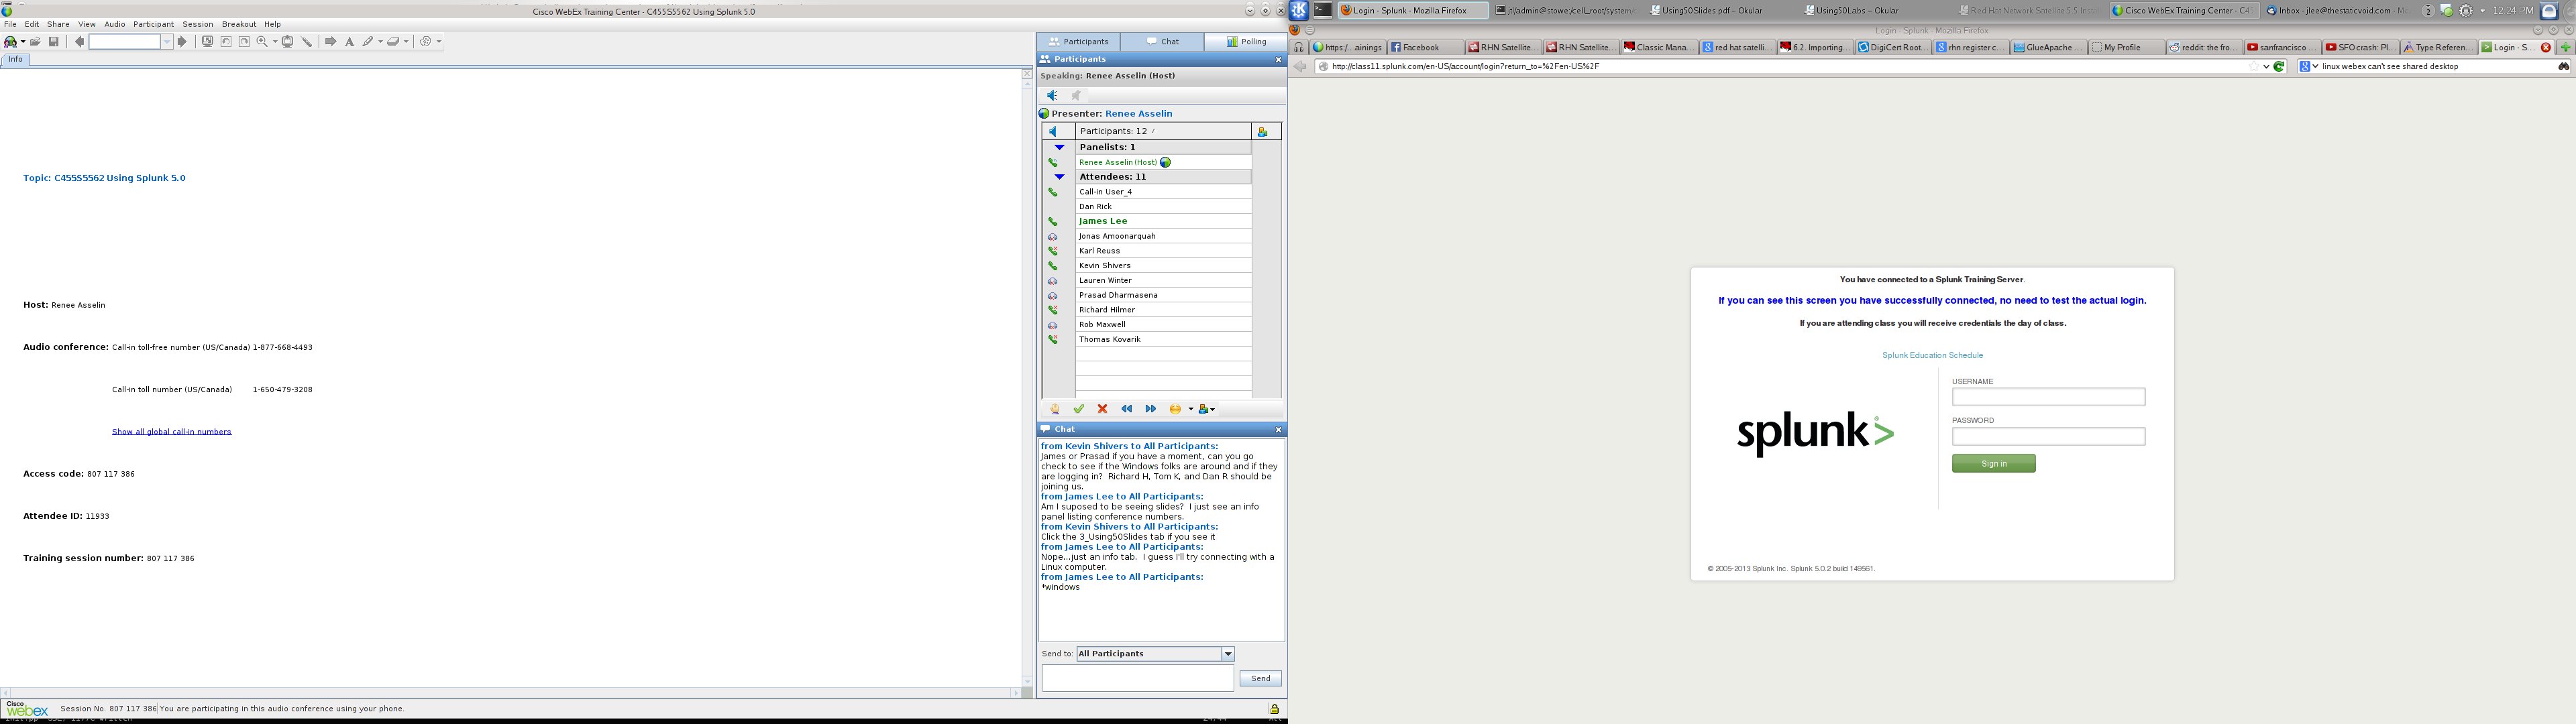Screen dimensions: 2576x724
Task: Select the Text annotation tool
Action: click(x=349, y=42)
